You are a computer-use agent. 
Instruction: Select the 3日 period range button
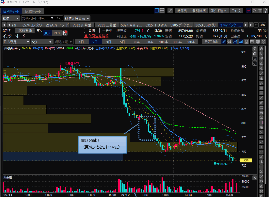[108, 42]
